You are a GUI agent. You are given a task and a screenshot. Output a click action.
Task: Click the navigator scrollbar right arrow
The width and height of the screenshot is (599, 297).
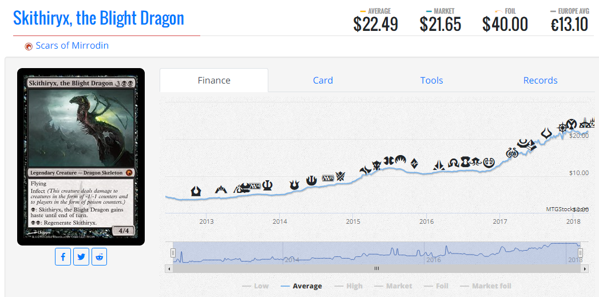point(585,269)
